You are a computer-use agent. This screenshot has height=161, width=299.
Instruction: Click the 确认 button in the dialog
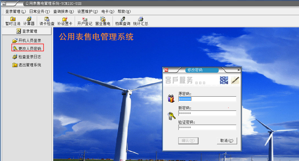(x=188, y=141)
